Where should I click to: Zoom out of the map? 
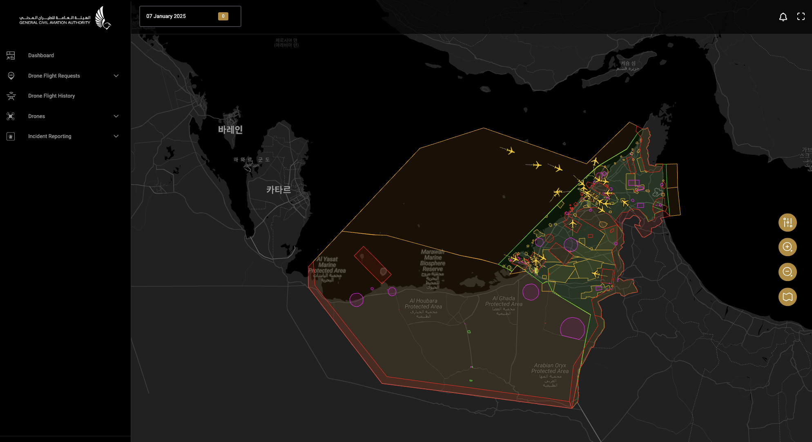pyautogui.click(x=787, y=272)
